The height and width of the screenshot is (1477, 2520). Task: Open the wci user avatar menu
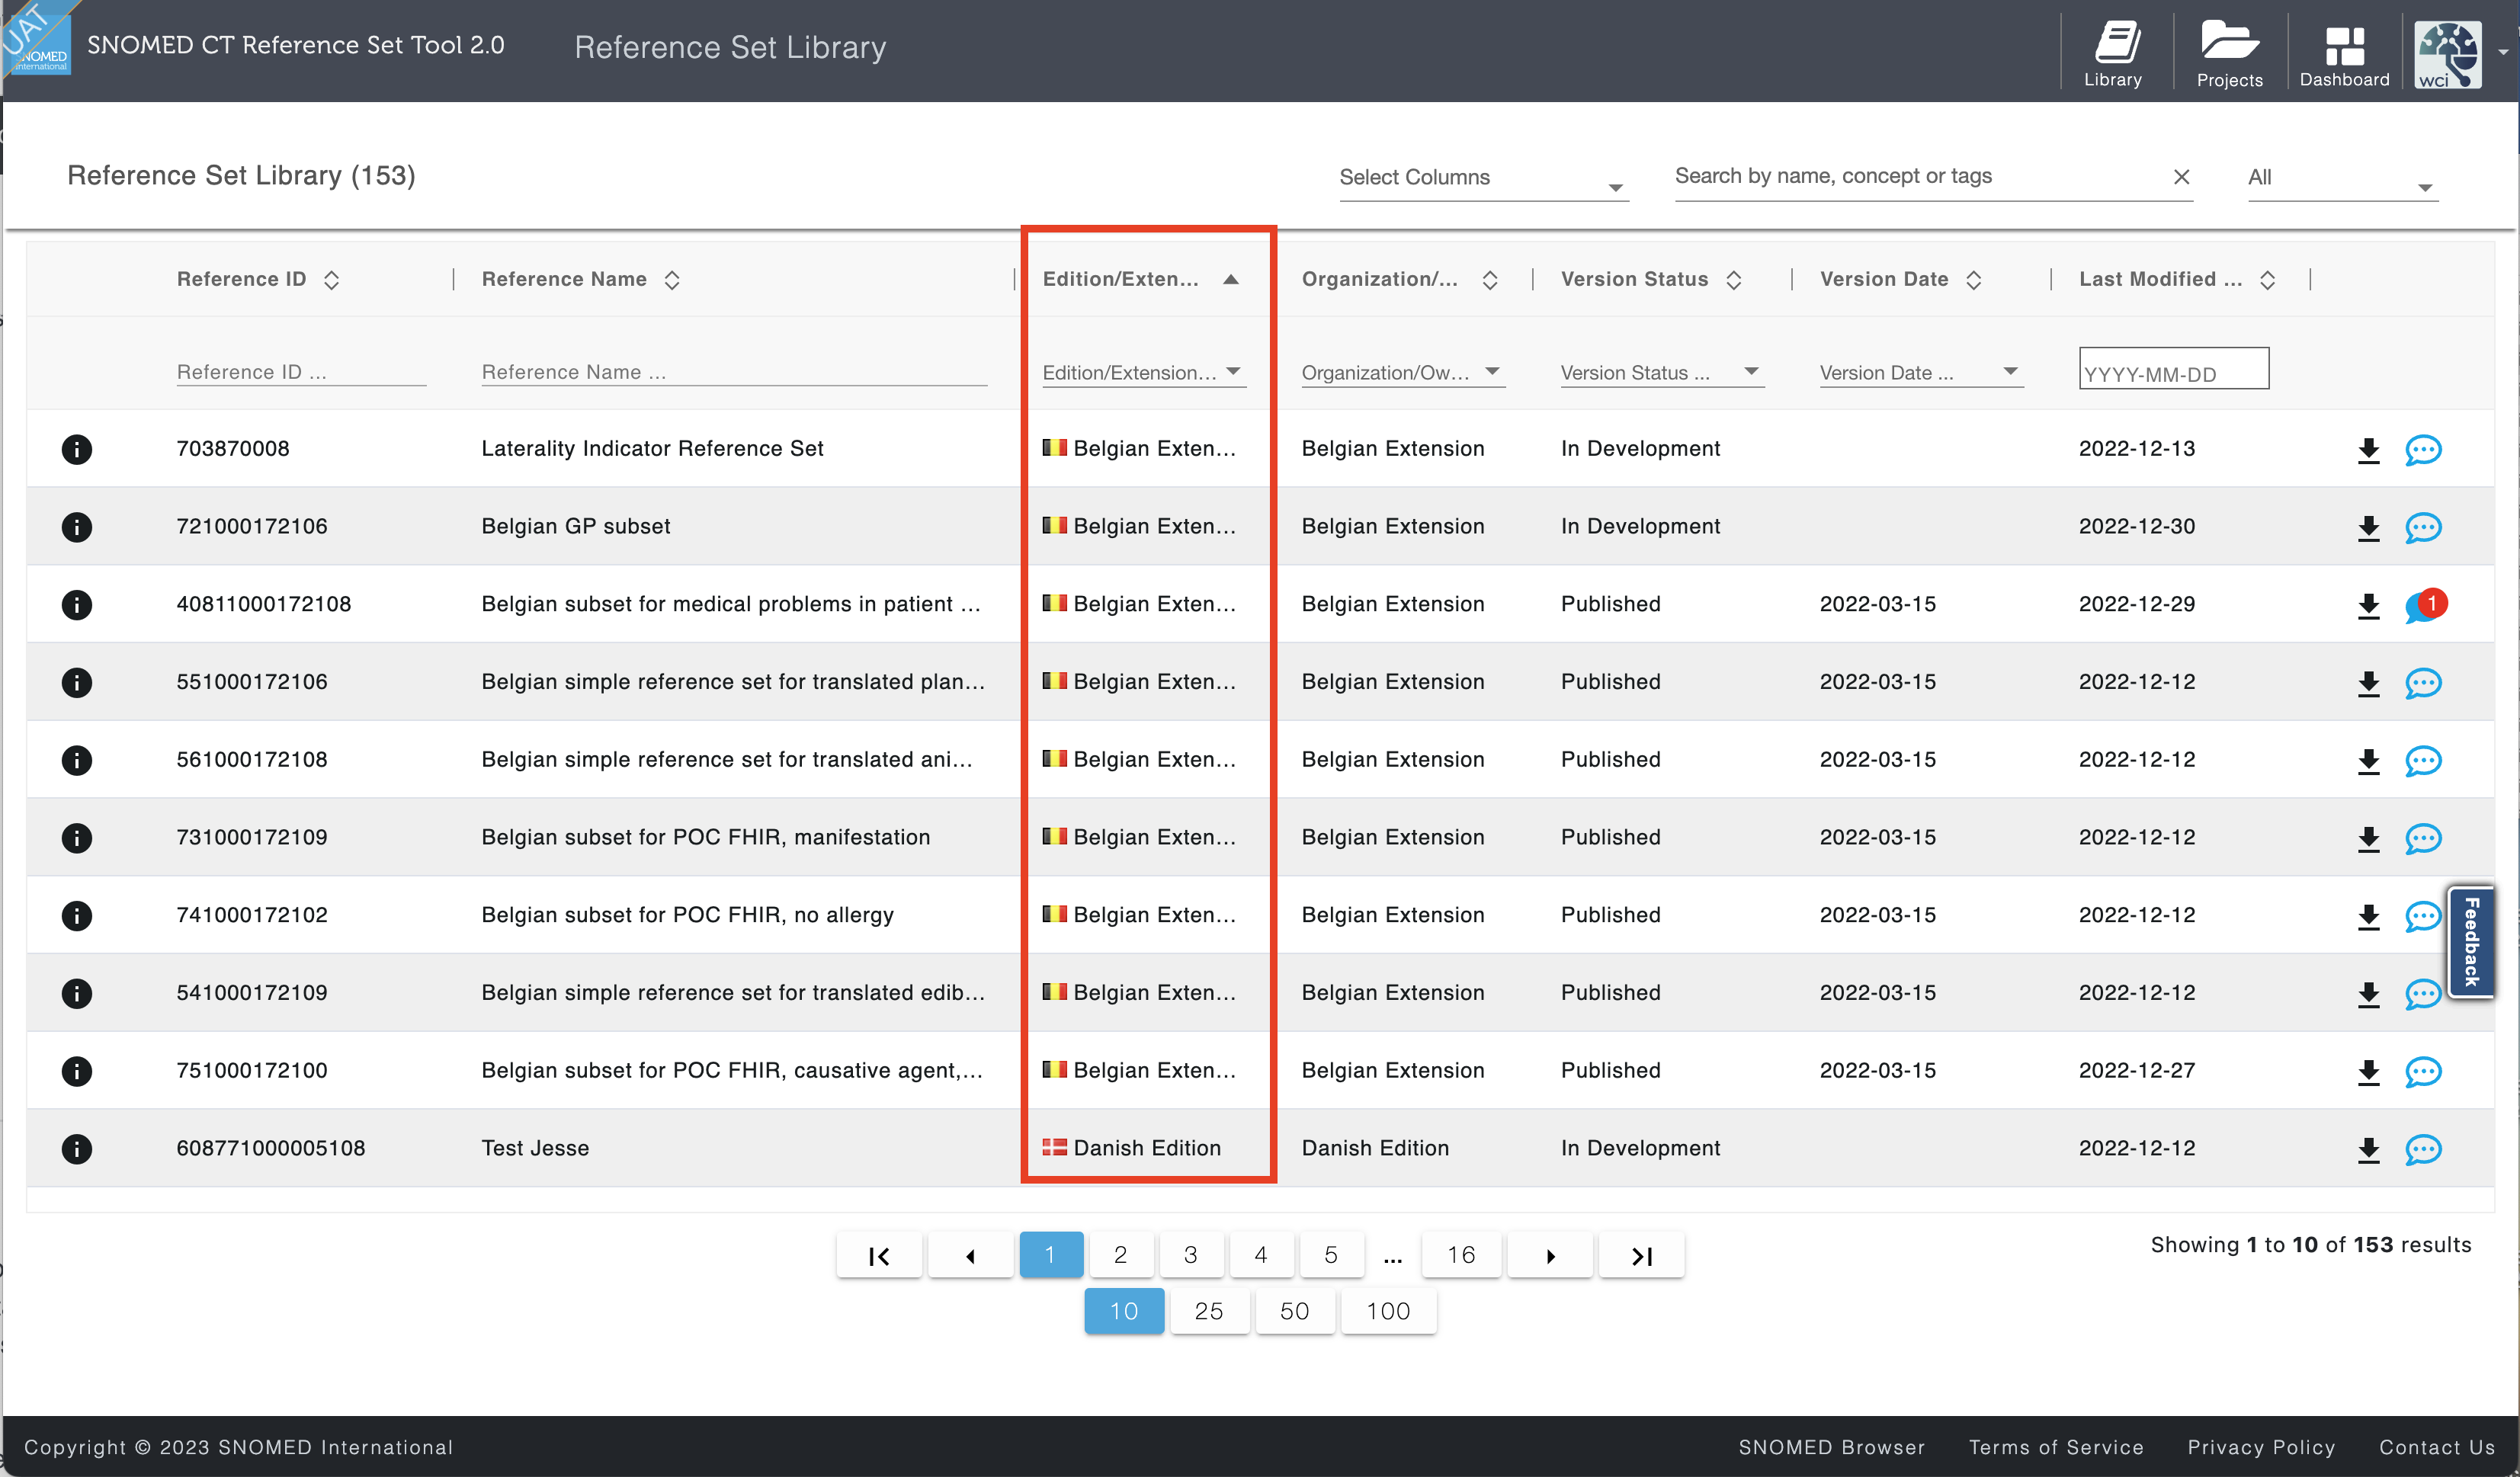[2447, 54]
